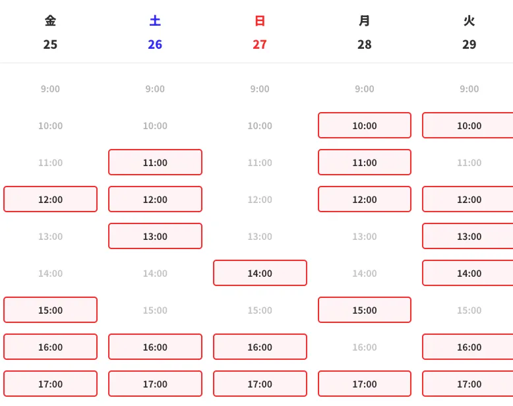Choose Friday 25 at 16:00 slot
Image resolution: width=513 pixels, height=406 pixels.
(x=50, y=347)
